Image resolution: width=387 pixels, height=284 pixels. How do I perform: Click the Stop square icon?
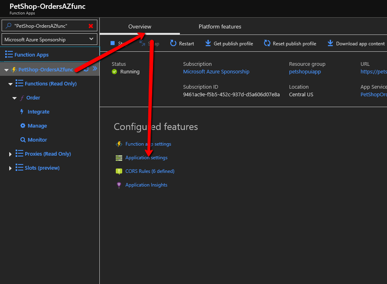(x=113, y=43)
